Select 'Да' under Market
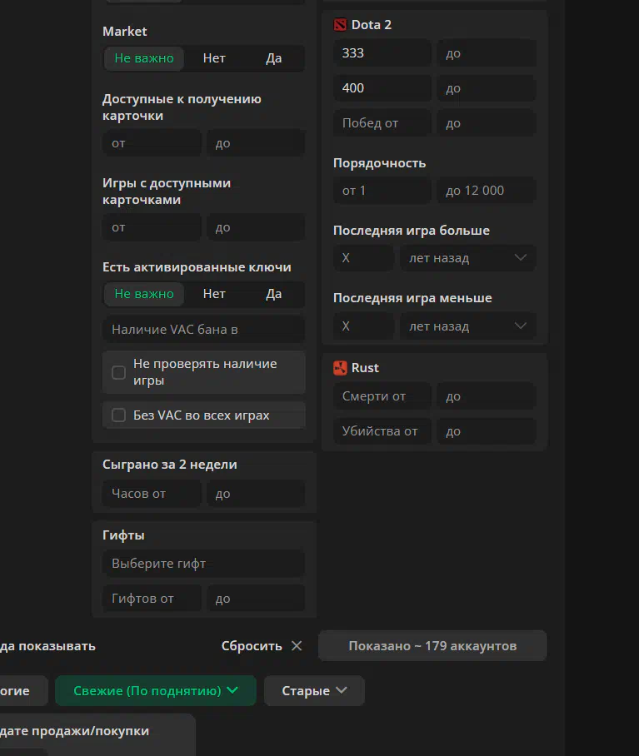The width and height of the screenshot is (639, 756). pos(273,58)
